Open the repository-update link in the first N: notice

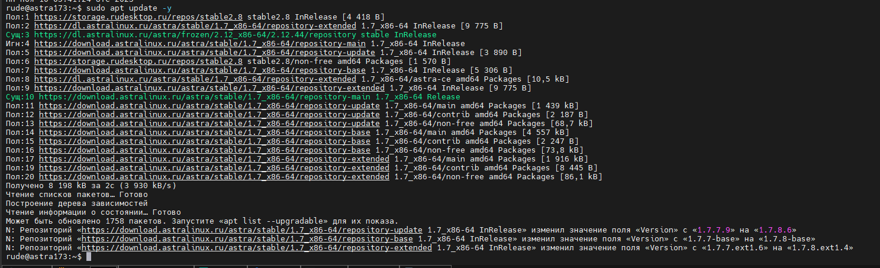point(252,230)
